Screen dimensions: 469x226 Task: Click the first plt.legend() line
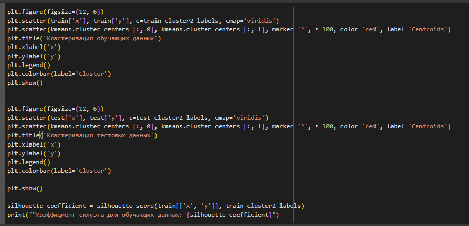pyautogui.click(x=29, y=65)
